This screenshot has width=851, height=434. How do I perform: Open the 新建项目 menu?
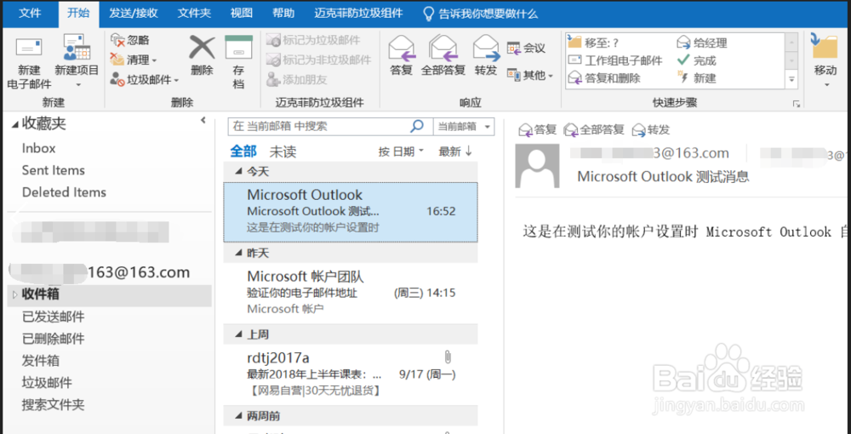[x=77, y=62]
